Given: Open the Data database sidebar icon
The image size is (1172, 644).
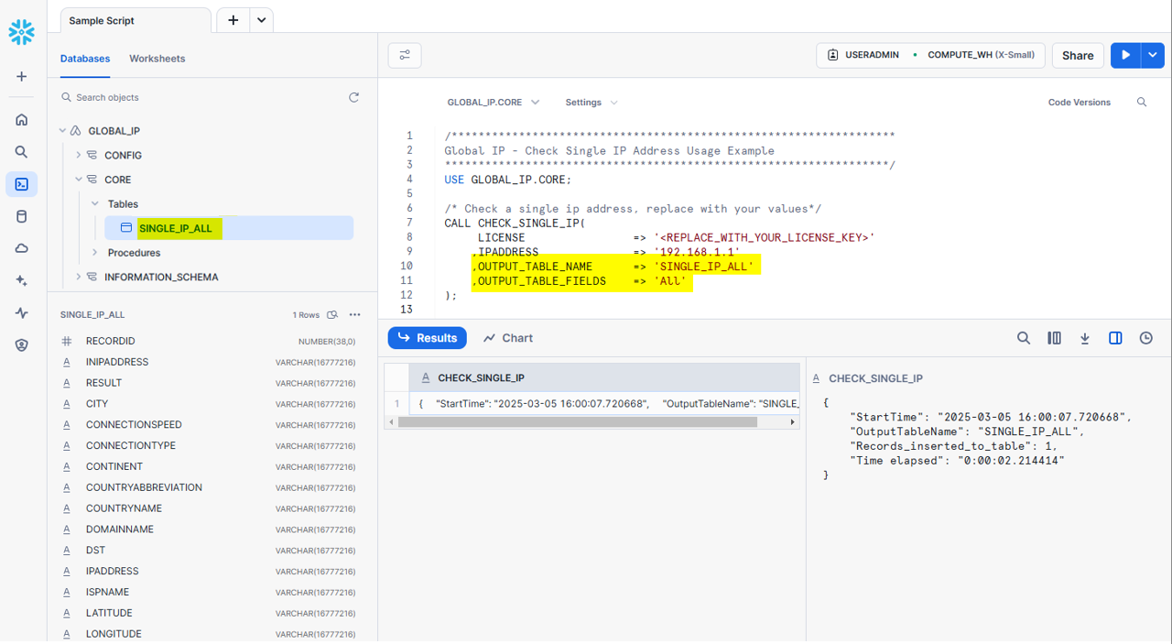Looking at the screenshot, I should 21,217.
